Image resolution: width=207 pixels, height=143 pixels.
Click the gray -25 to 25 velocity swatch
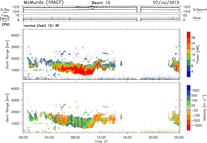tap(189, 108)
